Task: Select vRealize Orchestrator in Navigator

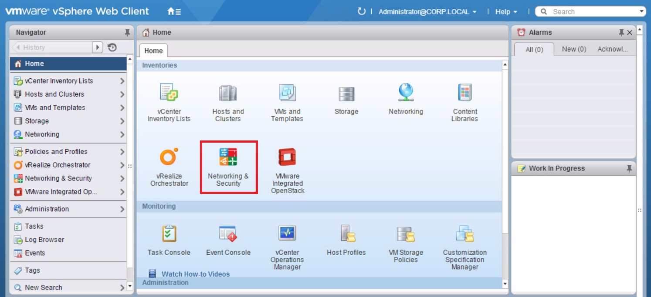Action: (x=68, y=165)
